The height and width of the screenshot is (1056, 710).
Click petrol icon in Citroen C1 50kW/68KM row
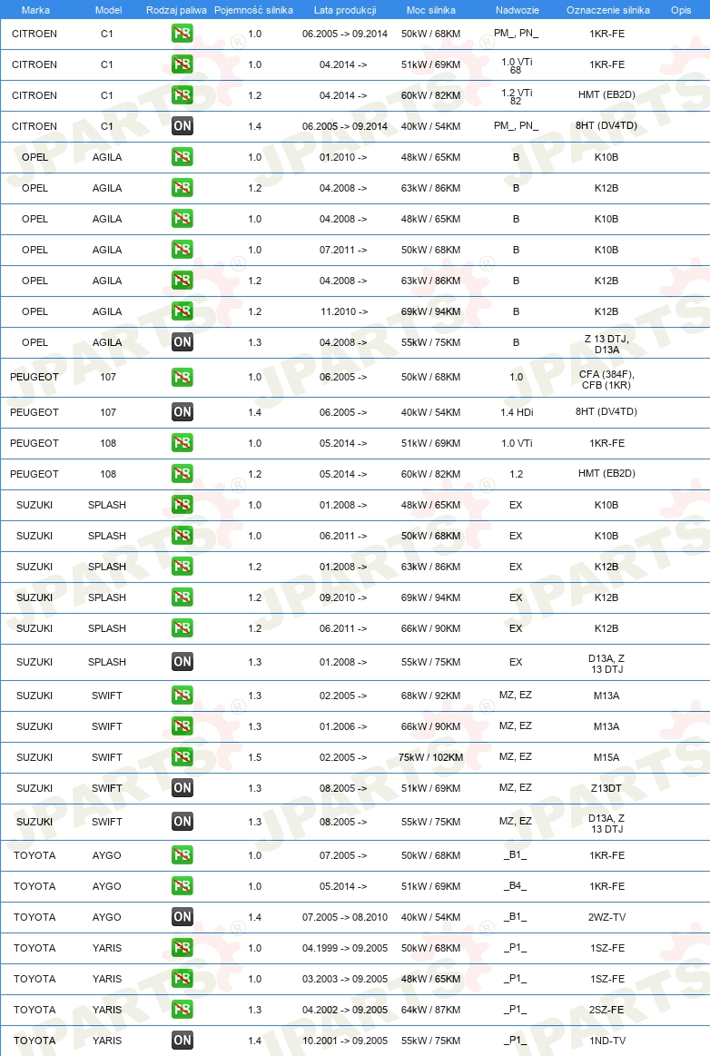point(182,34)
